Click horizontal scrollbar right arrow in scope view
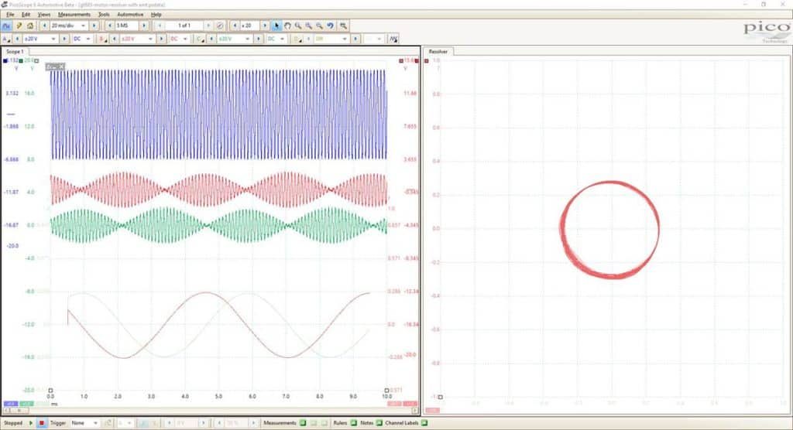The width and height of the screenshot is (793, 430). coord(415,411)
